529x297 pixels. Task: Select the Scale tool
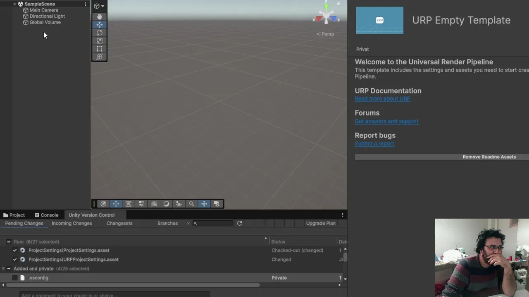[99, 41]
